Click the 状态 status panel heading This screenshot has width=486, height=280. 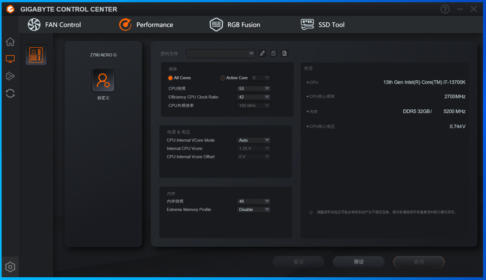(x=308, y=68)
